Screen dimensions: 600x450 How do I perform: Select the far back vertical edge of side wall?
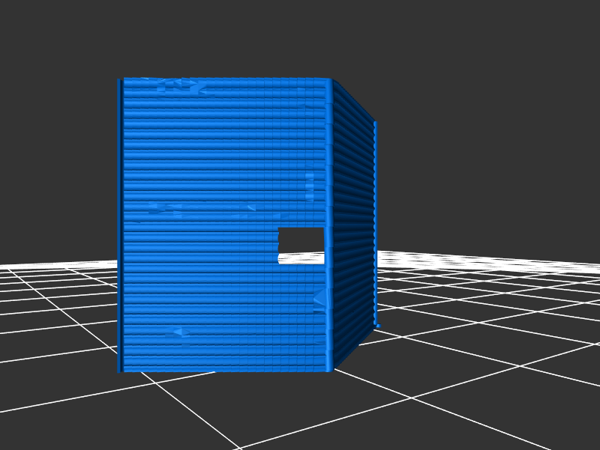pos(375,225)
